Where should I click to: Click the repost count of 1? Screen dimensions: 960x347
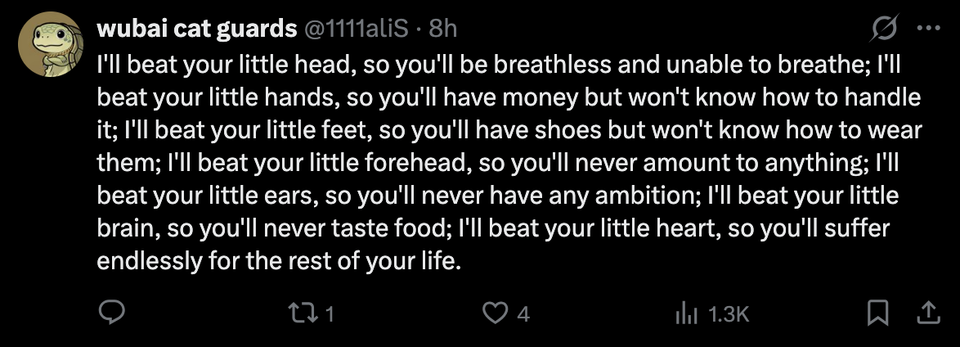[330, 313]
